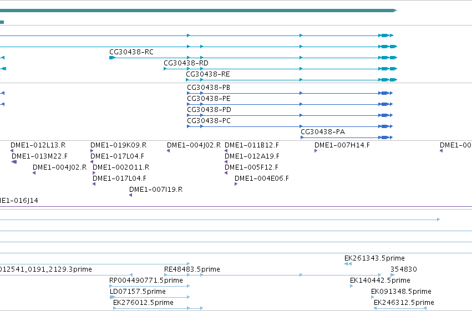Click the LD07157.5prime EST label

[x=138, y=292]
